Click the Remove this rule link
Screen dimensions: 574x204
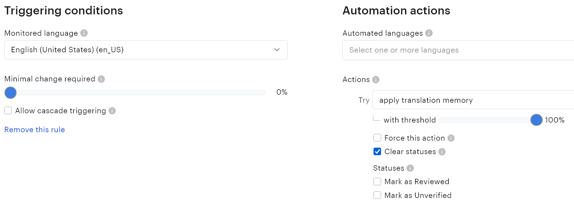tap(35, 129)
